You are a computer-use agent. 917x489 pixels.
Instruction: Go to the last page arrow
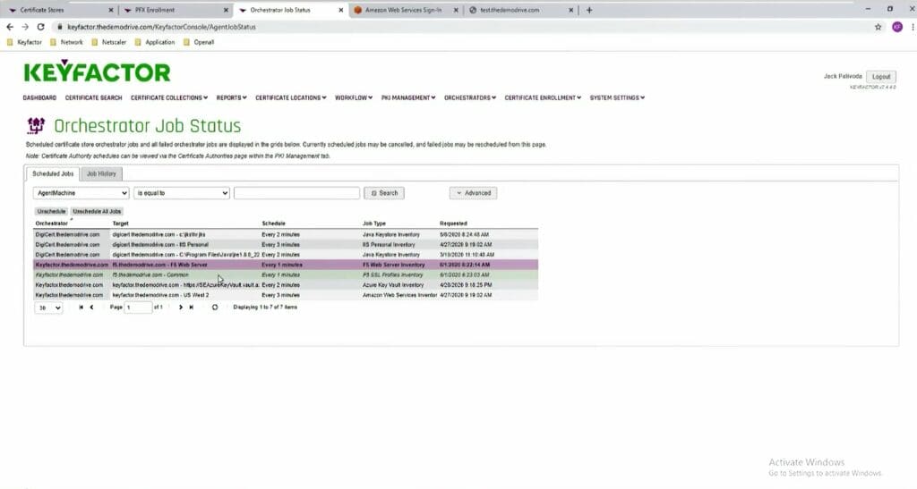(192, 307)
